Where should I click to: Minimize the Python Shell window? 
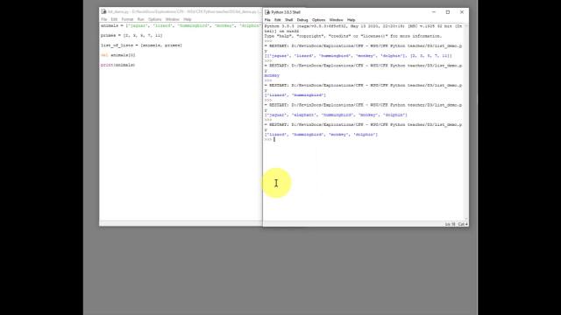click(x=434, y=12)
